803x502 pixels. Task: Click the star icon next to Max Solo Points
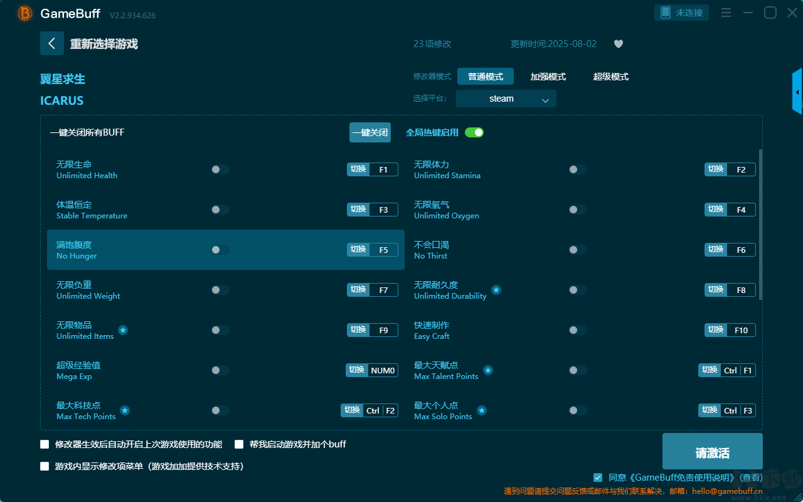pos(481,410)
